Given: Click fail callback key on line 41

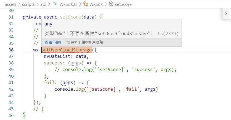Looking at the screenshot, I should click(x=49, y=82).
